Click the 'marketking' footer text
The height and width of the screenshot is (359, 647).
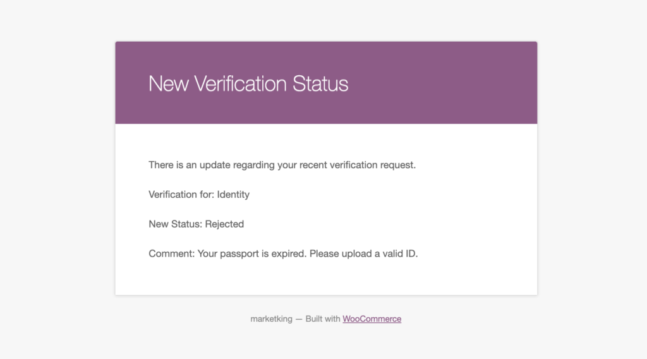tap(271, 319)
